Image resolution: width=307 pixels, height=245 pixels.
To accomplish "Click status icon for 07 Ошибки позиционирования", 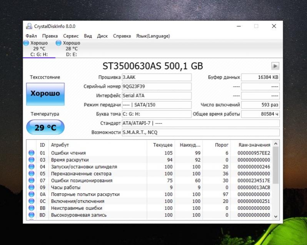I will 32,181.
